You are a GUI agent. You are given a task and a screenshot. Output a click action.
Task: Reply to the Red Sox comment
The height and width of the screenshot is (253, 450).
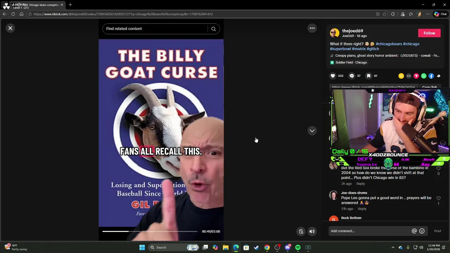coord(360,184)
